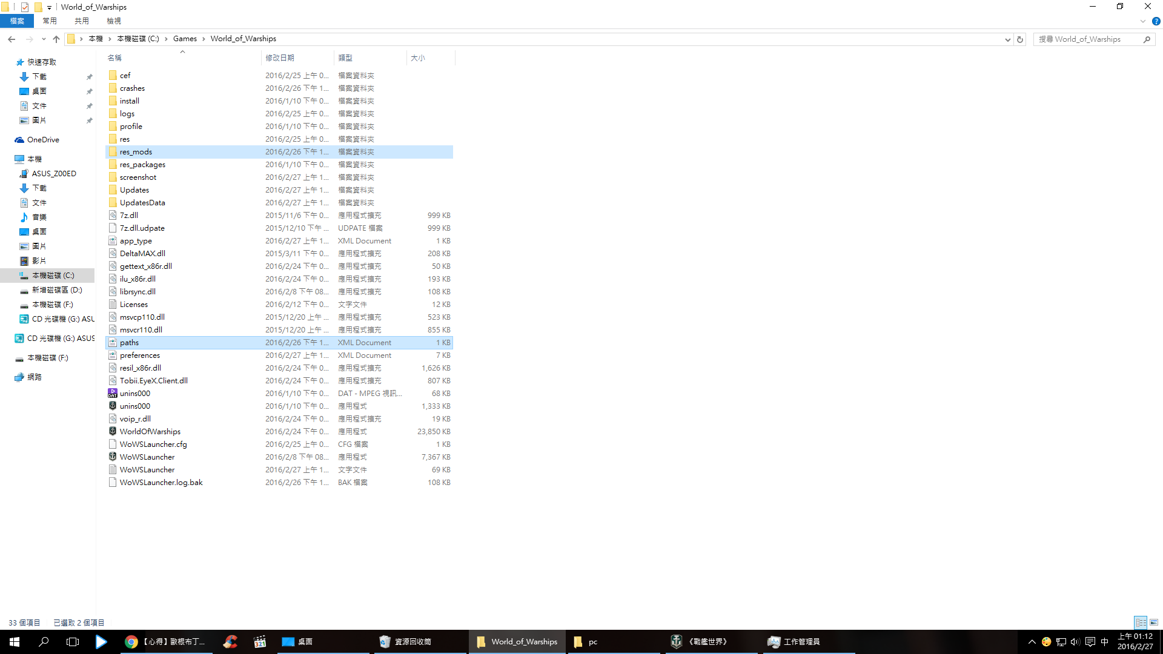Switch to details view layout button
The width and height of the screenshot is (1163, 654).
pos(1141,623)
